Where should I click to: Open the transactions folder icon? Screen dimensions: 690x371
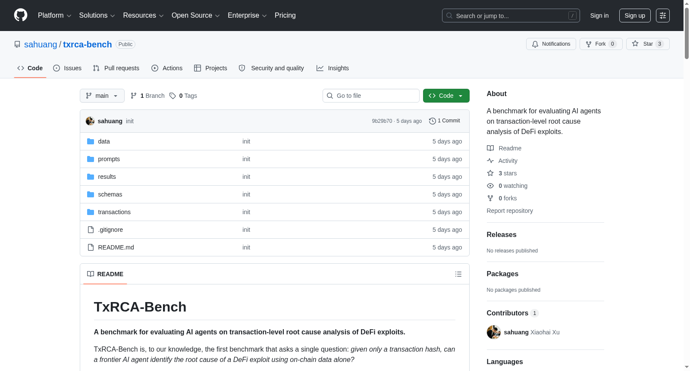(91, 212)
